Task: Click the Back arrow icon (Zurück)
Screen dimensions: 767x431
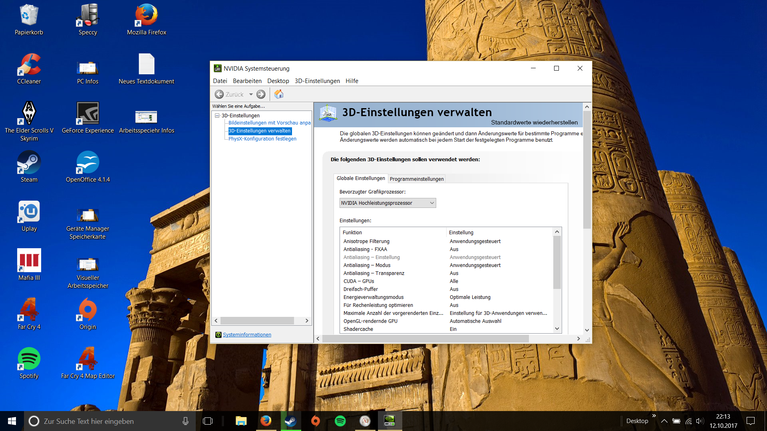Action: (219, 94)
